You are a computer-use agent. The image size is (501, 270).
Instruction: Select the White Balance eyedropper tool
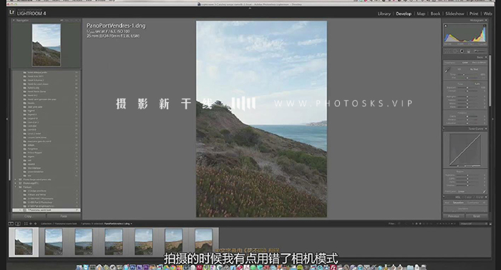click(447, 70)
